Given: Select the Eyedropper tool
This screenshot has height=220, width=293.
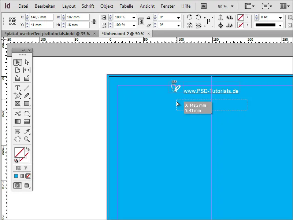Looking at the screenshot, I should (x=27, y=132).
